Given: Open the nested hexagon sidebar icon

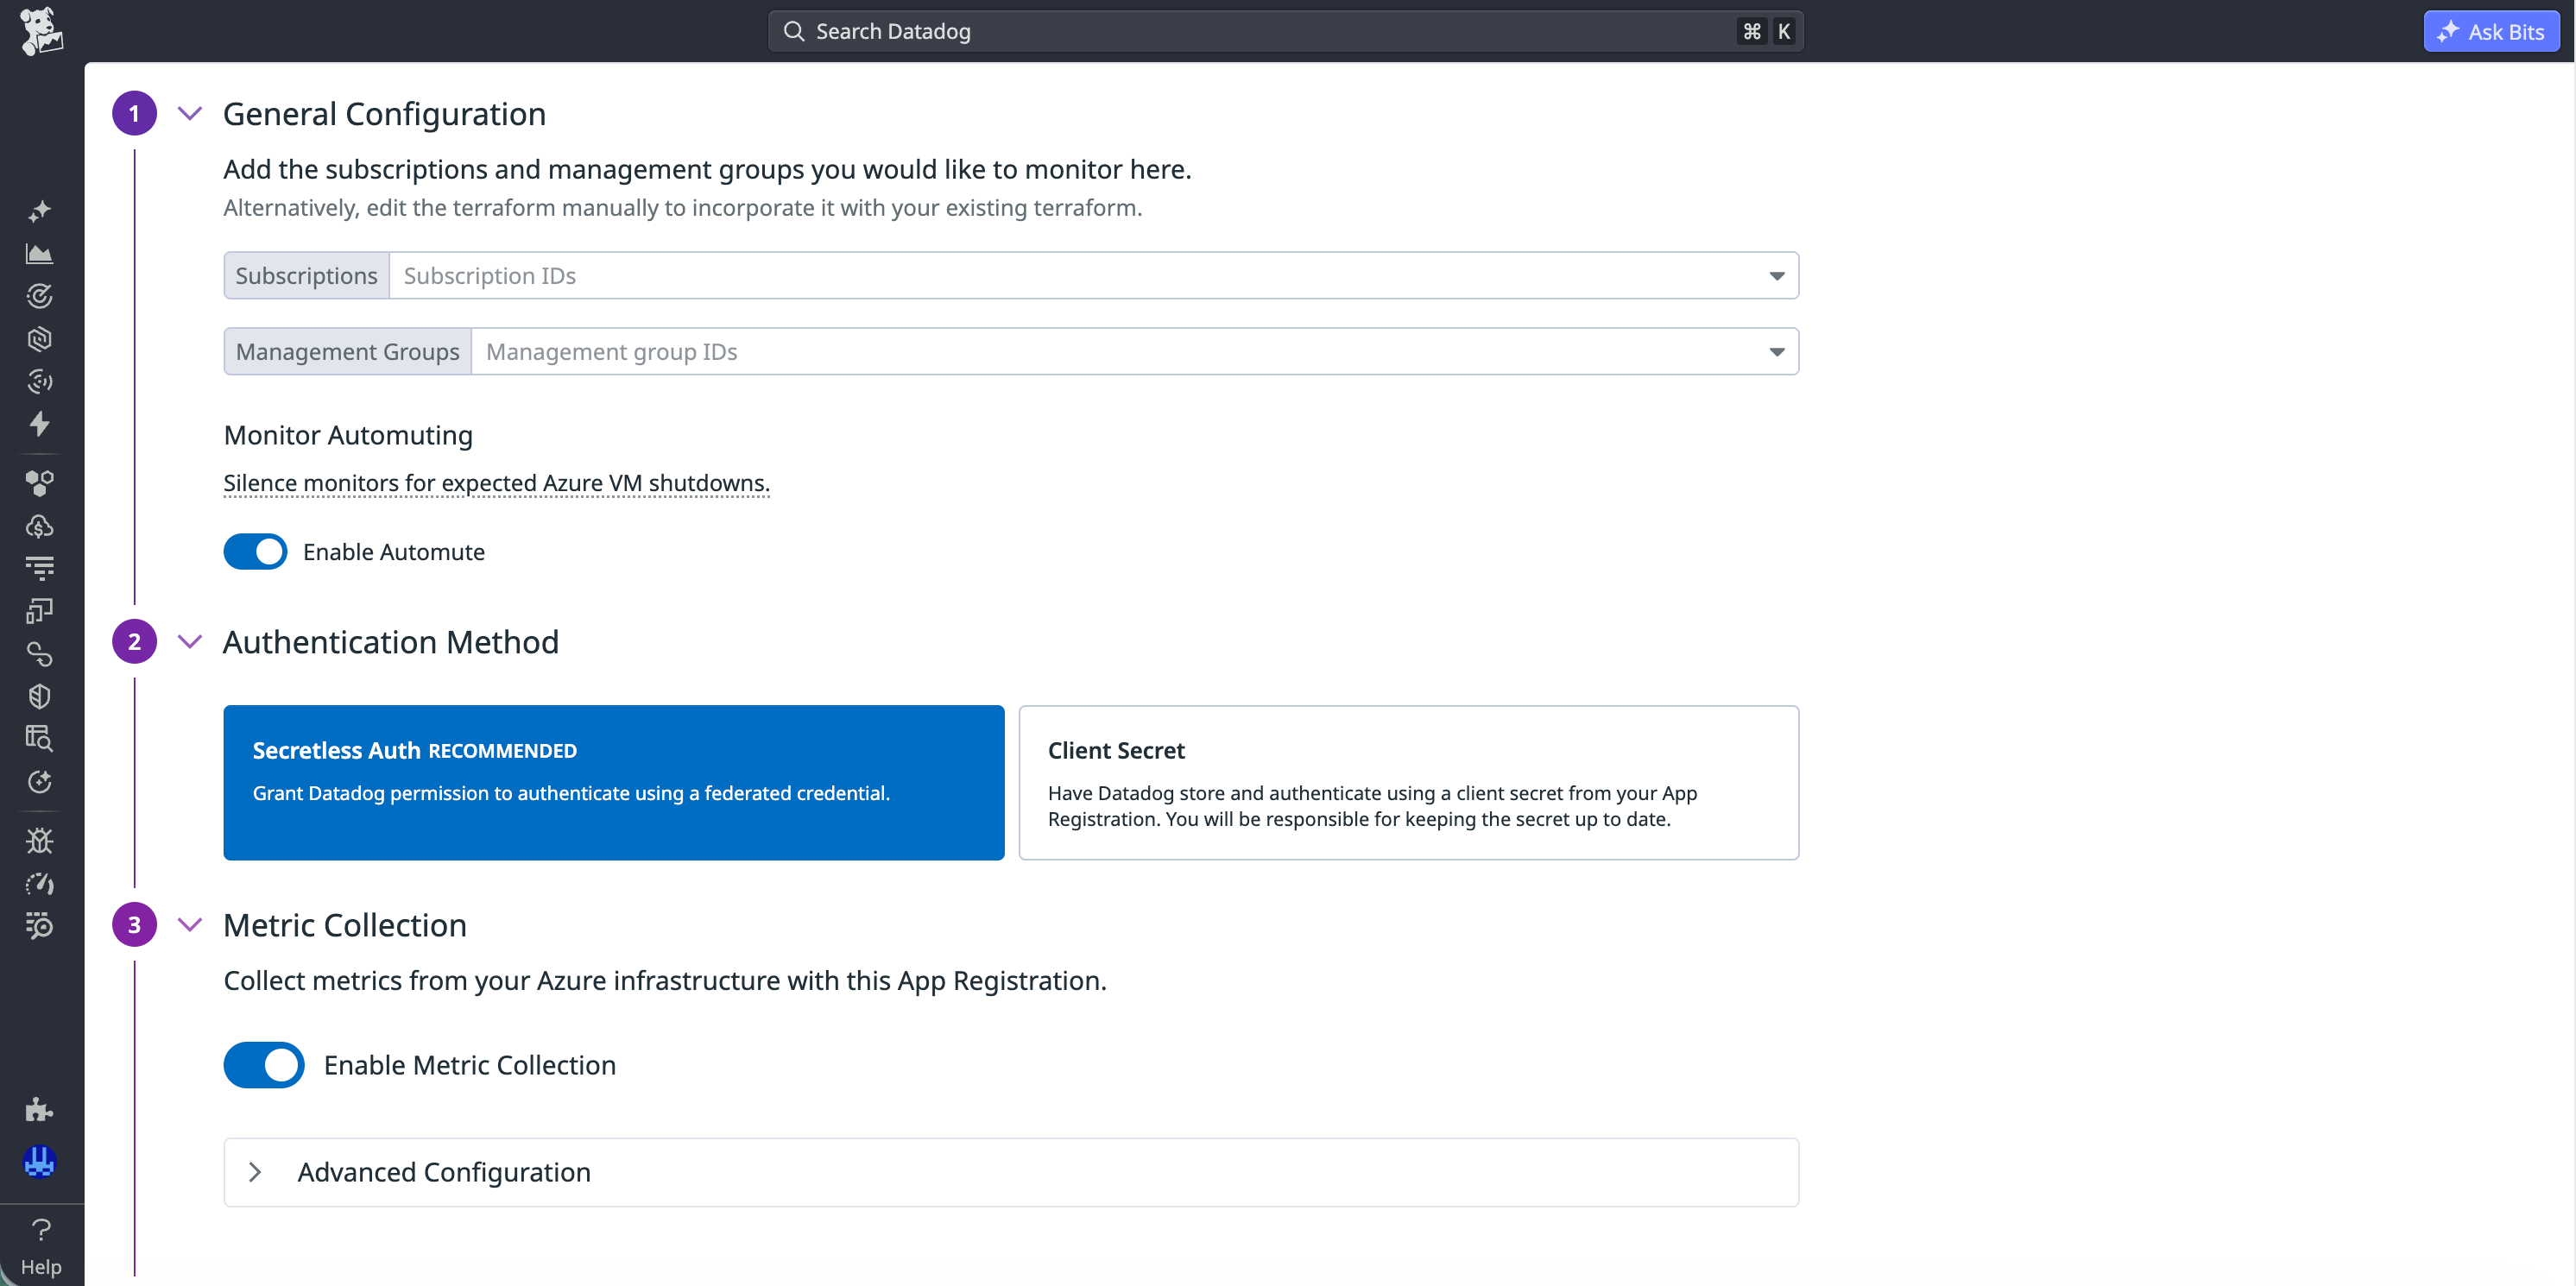Looking at the screenshot, I should pyautogui.click(x=40, y=339).
